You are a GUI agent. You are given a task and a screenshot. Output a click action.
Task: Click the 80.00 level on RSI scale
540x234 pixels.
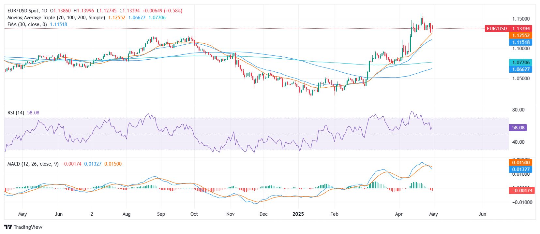518,110
